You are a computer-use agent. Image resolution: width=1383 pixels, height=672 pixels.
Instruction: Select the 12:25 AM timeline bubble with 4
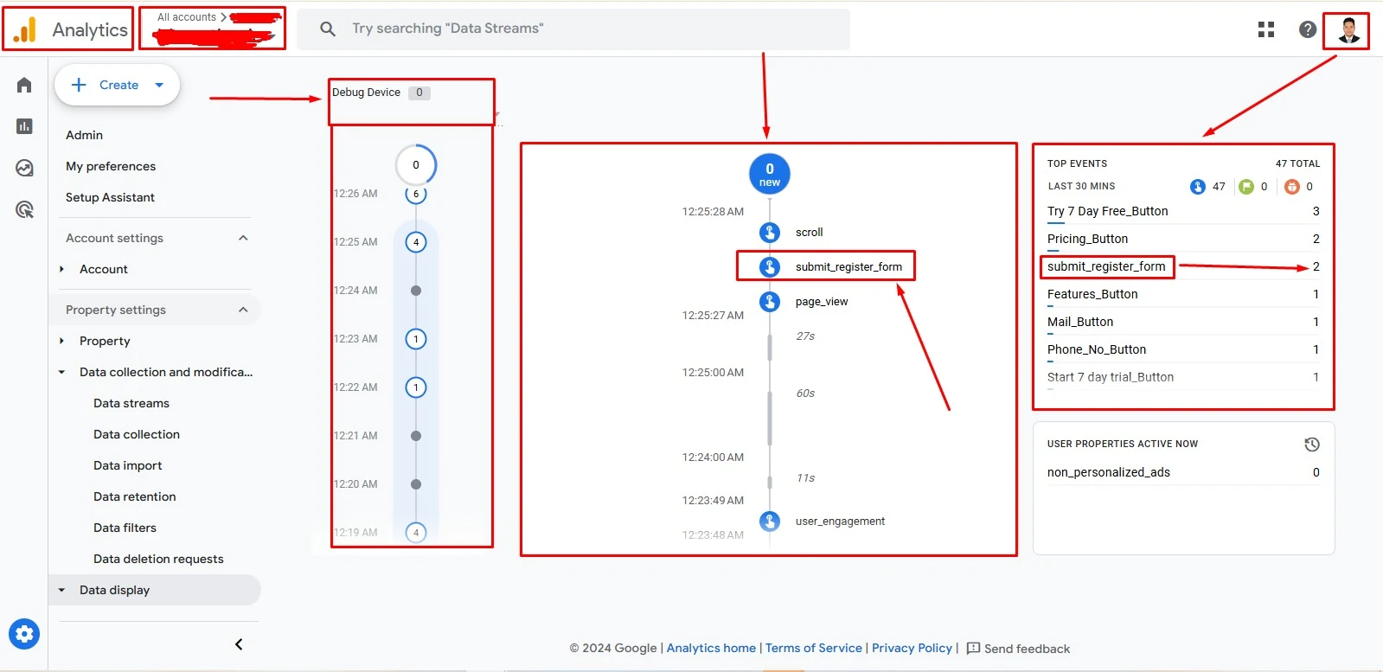point(416,242)
